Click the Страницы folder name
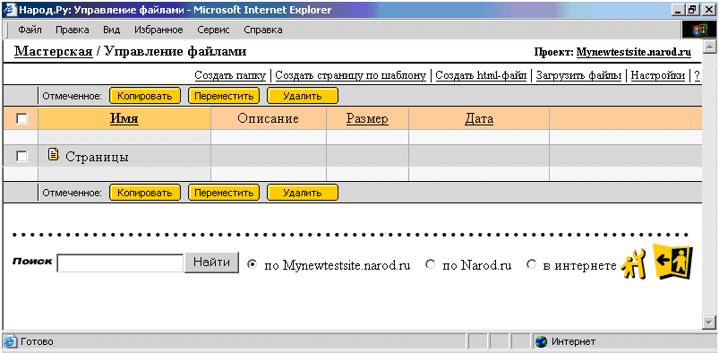This screenshot has width=719, height=353. [x=97, y=157]
